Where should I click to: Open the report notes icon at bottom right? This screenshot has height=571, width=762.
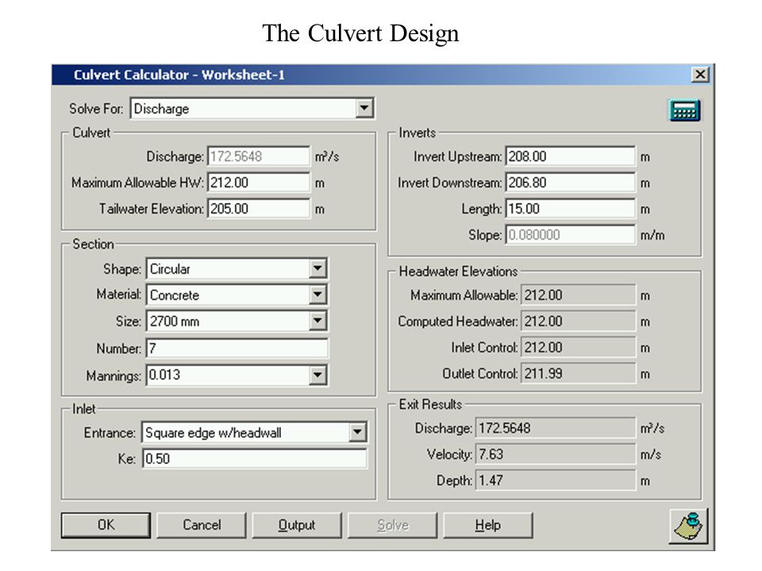point(688,526)
